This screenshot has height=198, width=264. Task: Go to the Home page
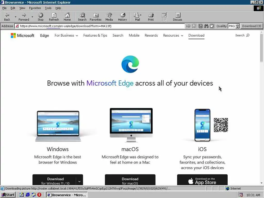(x=67, y=17)
